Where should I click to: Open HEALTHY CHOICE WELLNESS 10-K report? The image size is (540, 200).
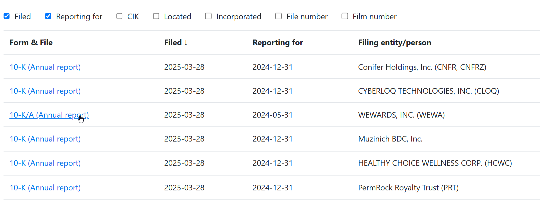(x=45, y=163)
